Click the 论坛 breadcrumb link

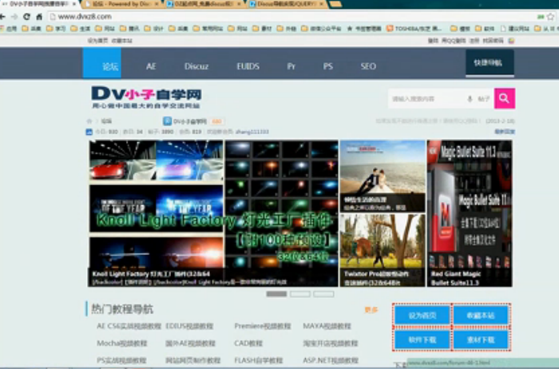click(106, 121)
